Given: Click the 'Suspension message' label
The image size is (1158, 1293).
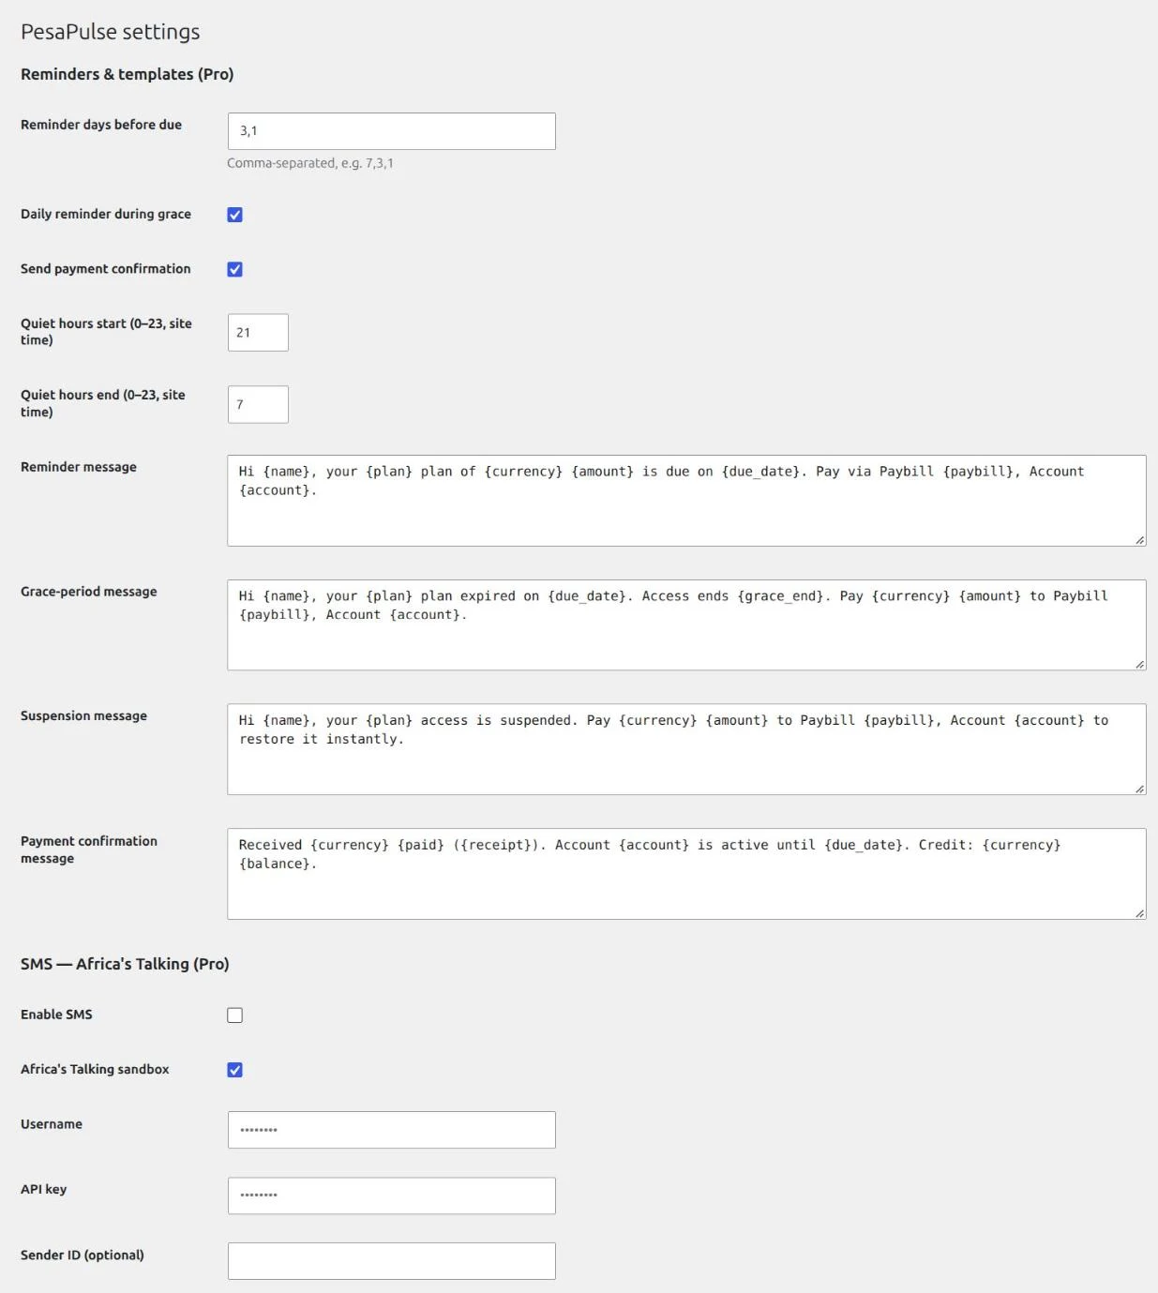Looking at the screenshot, I should (84, 715).
